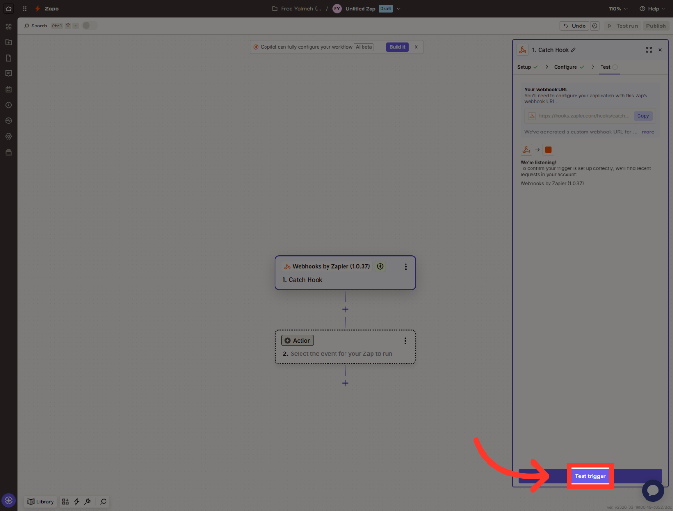Open the clock history icon in left sidebar
Screen dimensions: 673x511
tap(9, 105)
